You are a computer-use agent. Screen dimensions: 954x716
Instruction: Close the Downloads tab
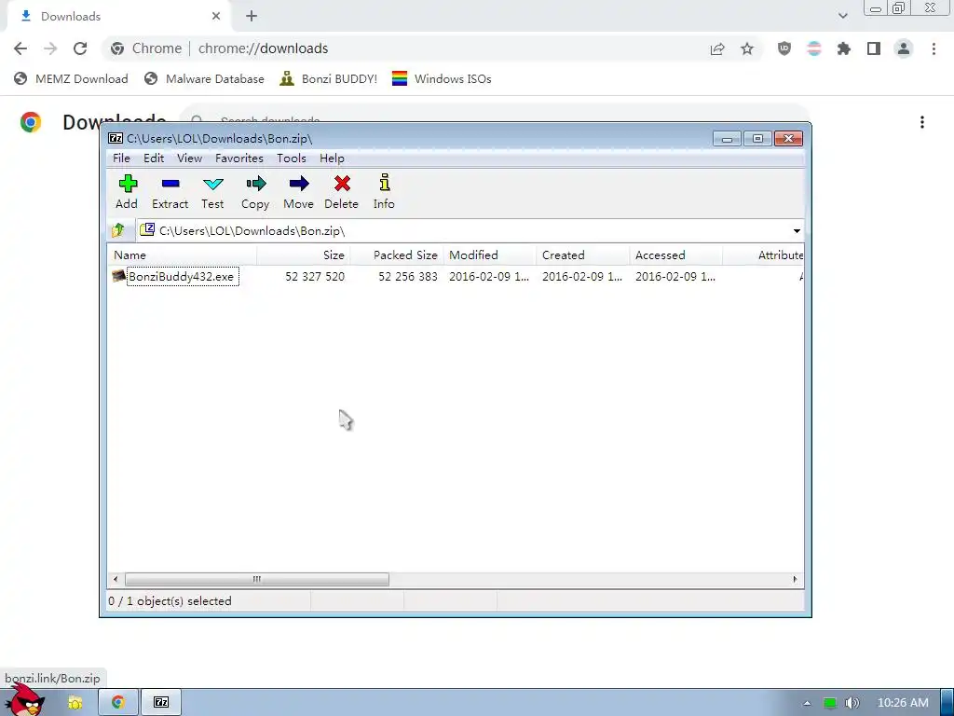216,17
